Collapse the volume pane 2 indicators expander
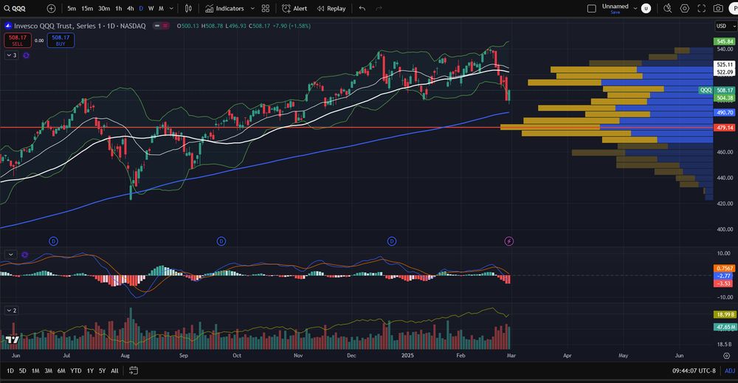The image size is (738, 383). [11, 311]
